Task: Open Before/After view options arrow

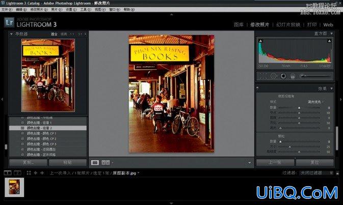Action: pyautogui.click(x=113, y=163)
